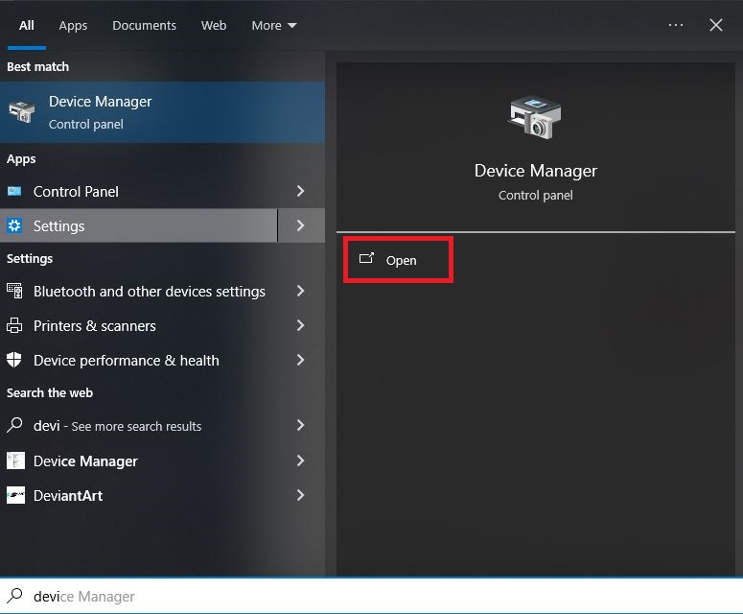Click the printer icon
The image size is (743, 614).
tap(14, 326)
